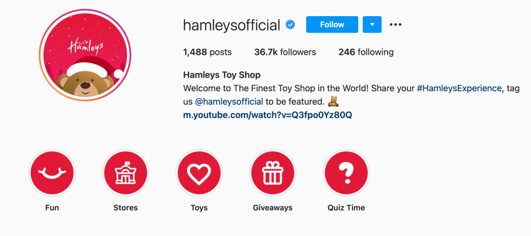The image size is (531, 236).
Task: Open the Fun highlight smile icon
Action: [x=52, y=173]
